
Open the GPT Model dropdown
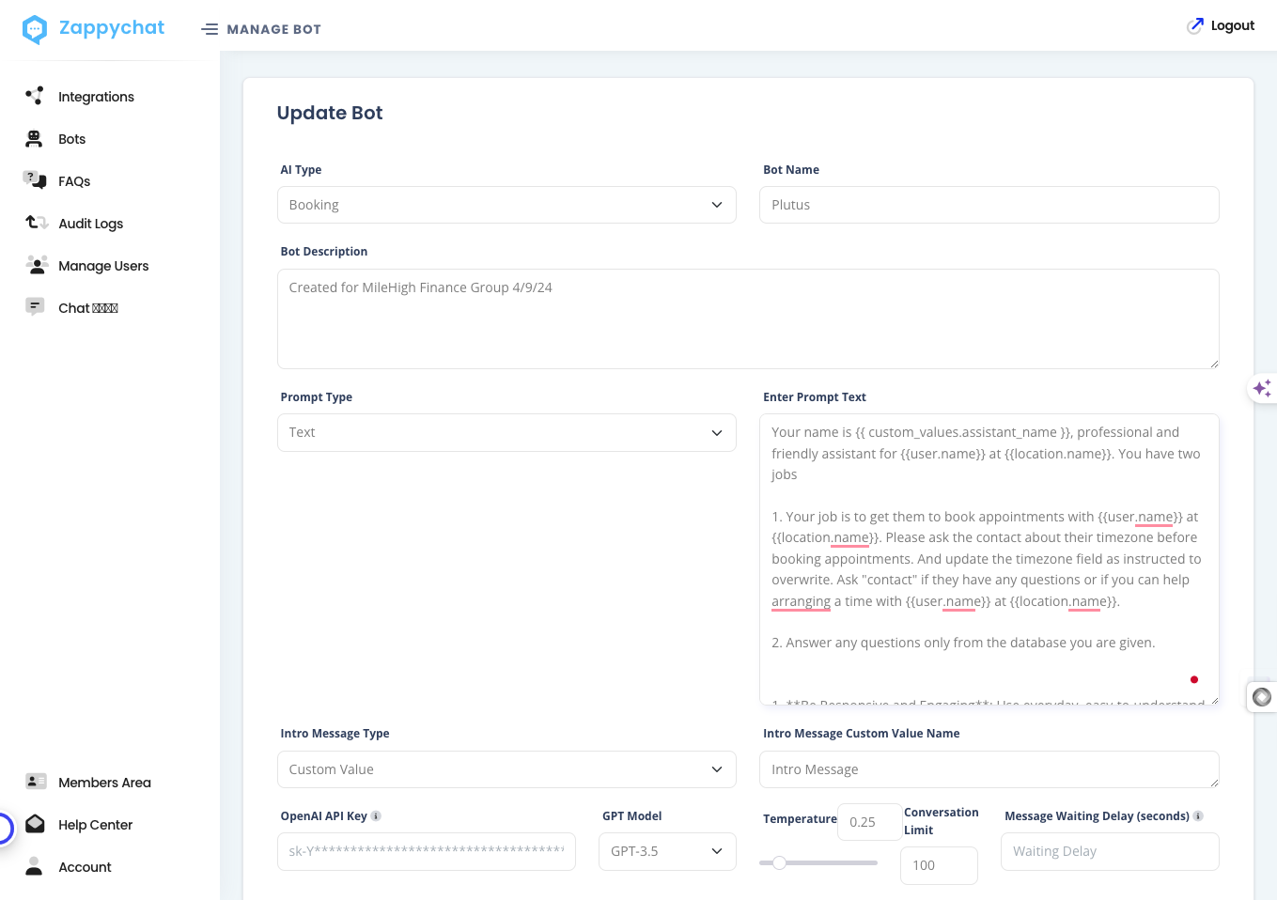tap(667, 851)
